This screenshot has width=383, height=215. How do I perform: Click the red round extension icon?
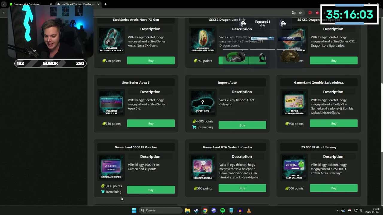[317, 13]
